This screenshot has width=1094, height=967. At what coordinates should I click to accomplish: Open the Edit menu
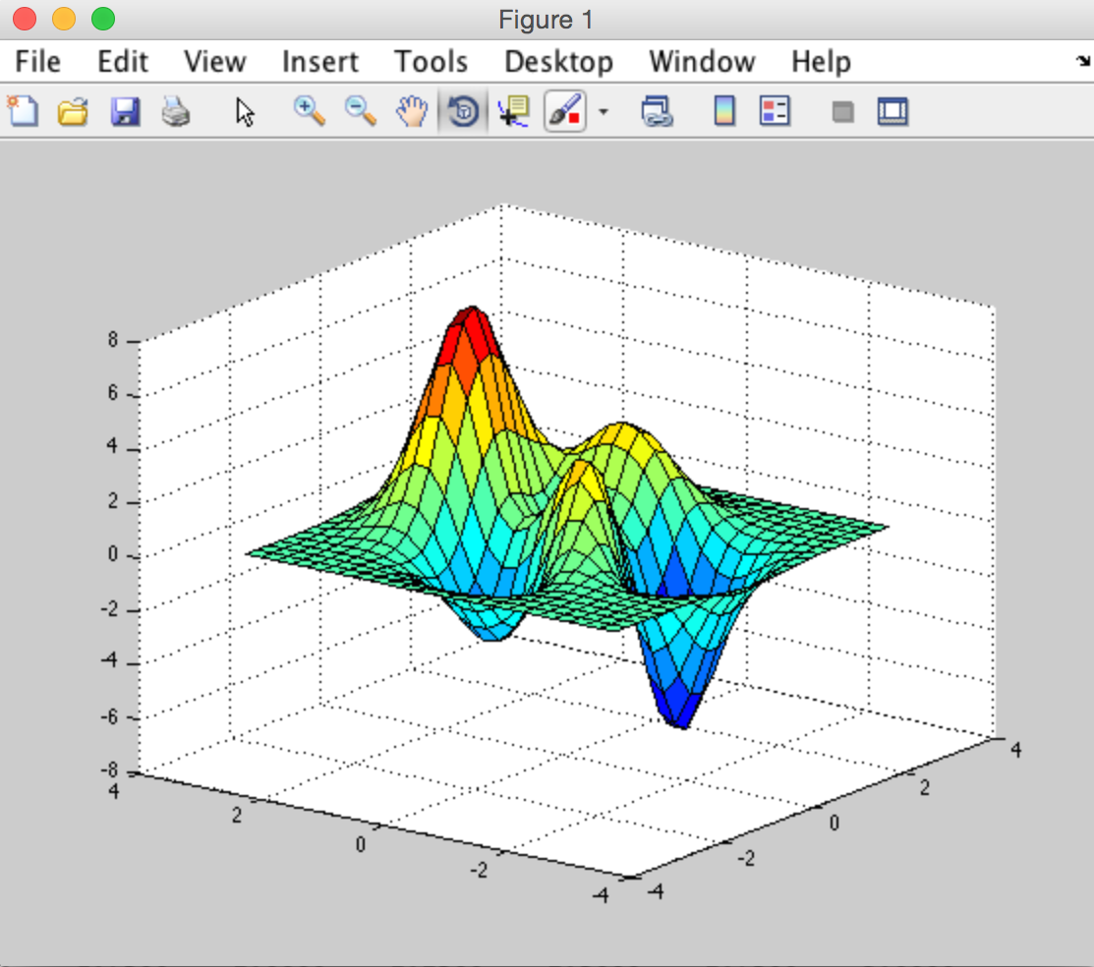(122, 62)
